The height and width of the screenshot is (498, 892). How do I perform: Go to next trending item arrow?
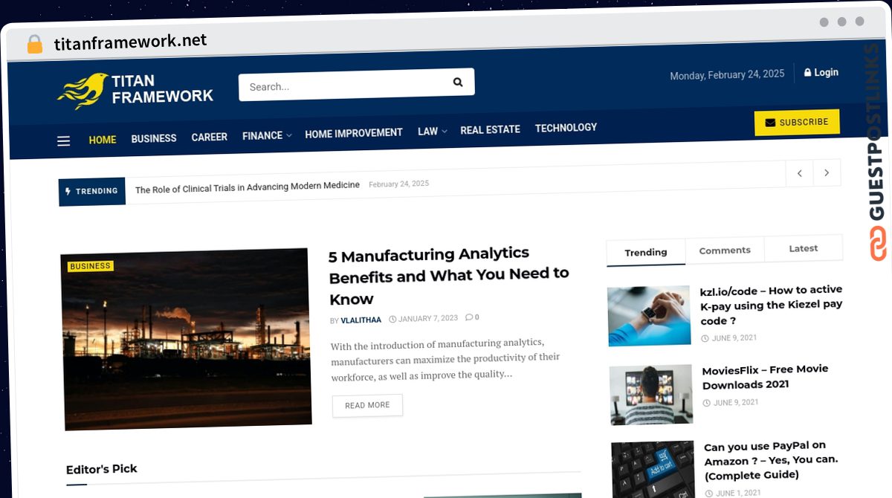(827, 173)
